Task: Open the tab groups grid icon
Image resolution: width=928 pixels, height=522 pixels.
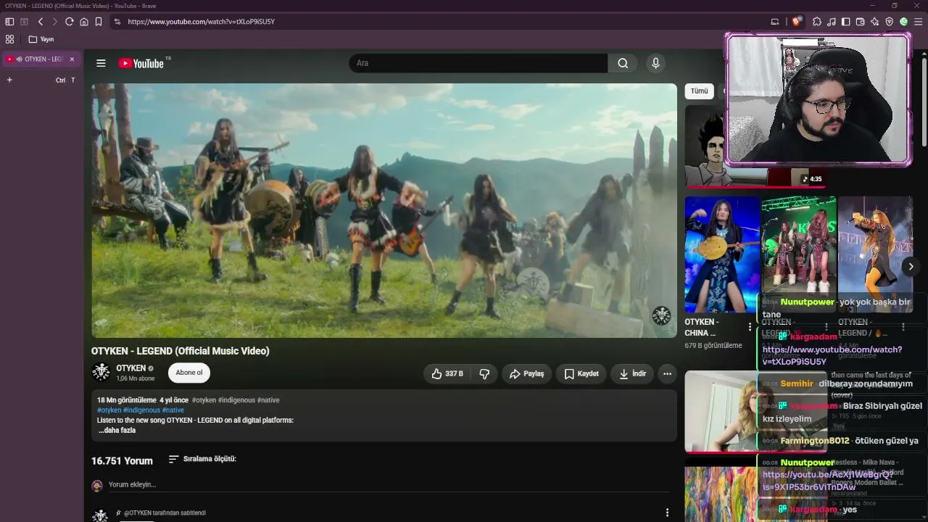Action: 9,39
